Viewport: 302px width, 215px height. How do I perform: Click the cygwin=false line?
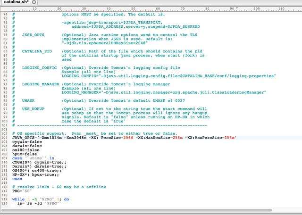(27, 142)
